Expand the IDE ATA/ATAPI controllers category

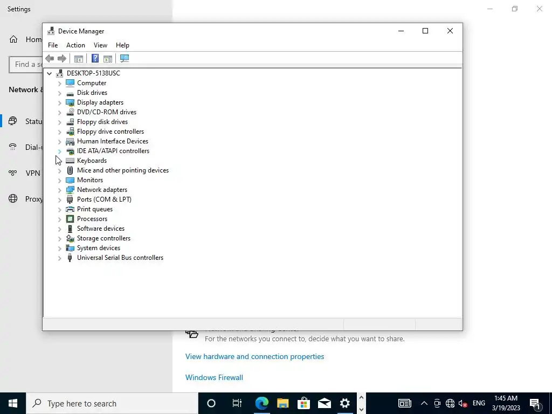(x=59, y=151)
